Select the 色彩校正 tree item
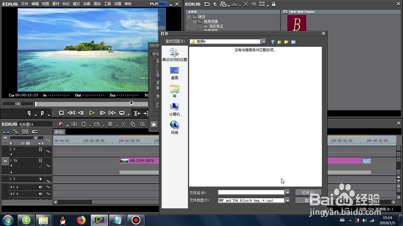This screenshot has width=403, height=226. (x=216, y=27)
